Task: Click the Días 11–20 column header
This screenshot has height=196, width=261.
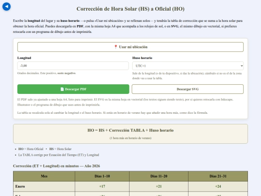Action: pyautogui.click(x=159, y=176)
